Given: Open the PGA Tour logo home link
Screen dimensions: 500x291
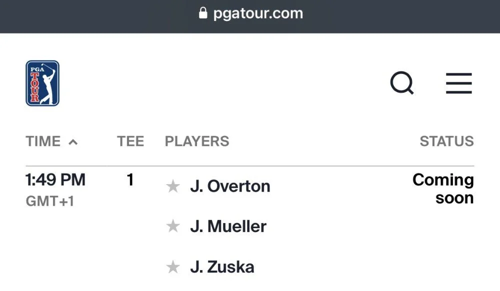Looking at the screenshot, I should [x=42, y=83].
